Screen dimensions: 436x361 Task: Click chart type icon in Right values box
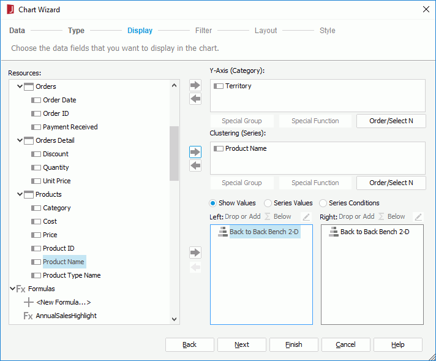pos(334,232)
